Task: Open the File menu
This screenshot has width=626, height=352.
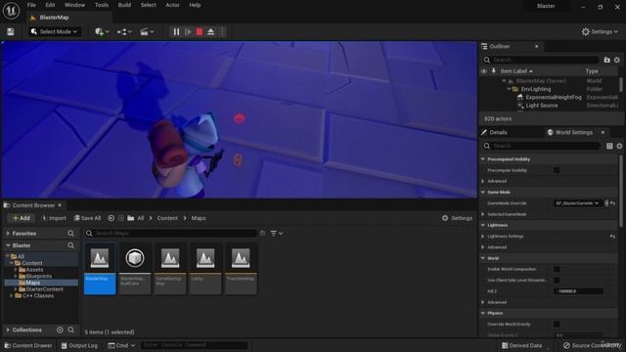Action: coord(31,5)
